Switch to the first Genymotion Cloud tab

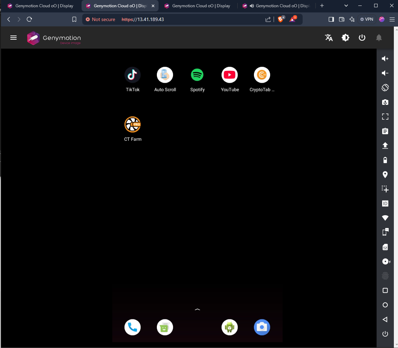click(x=41, y=6)
